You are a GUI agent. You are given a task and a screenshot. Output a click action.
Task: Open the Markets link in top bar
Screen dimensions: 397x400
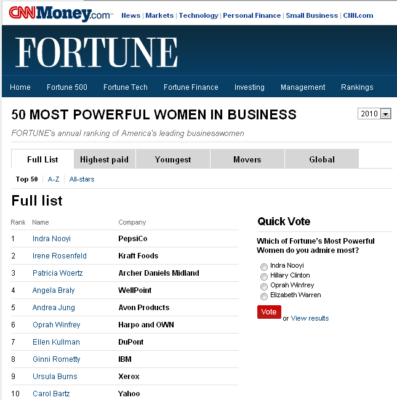(159, 15)
